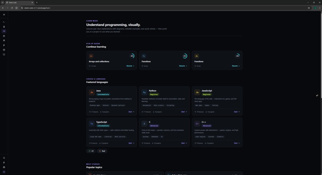The width and height of the screenshot is (322, 175).
Task: Select the JavaScript icon in Featured languages
Action: [x=197, y=92]
